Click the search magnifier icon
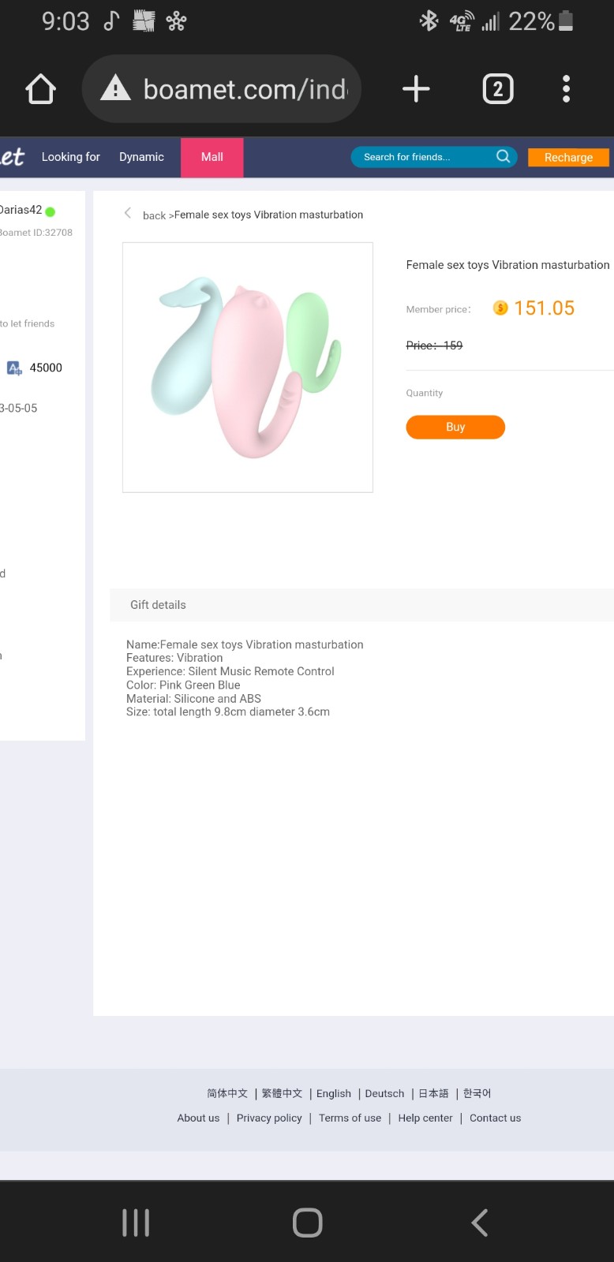The height and width of the screenshot is (1262, 614). 503,156
